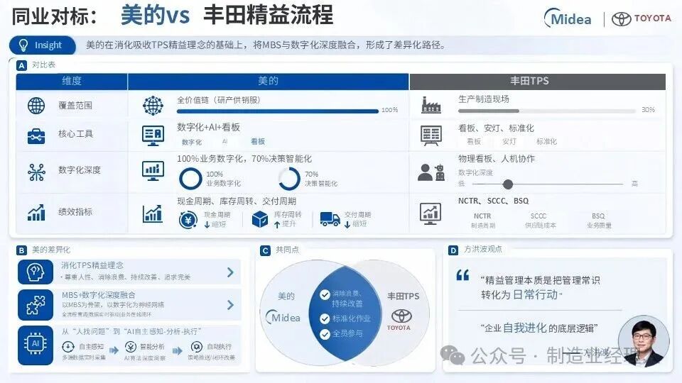Expand the 消化TPS精益理念 row chevron

pyautogui.click(x=230, y=272)
